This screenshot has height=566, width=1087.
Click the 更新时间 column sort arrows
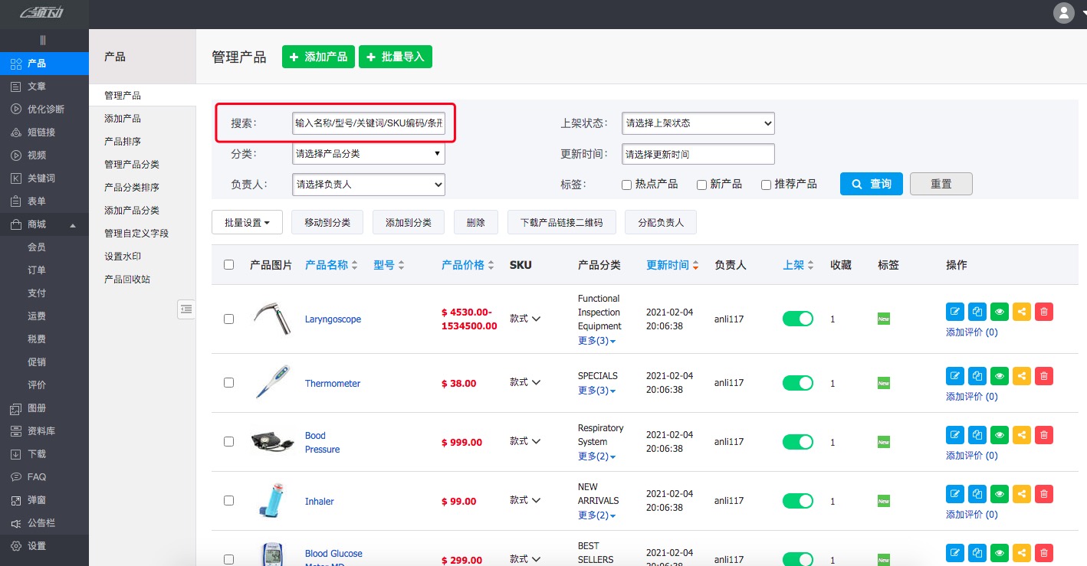pyautogui.click(x=695, y=265)
